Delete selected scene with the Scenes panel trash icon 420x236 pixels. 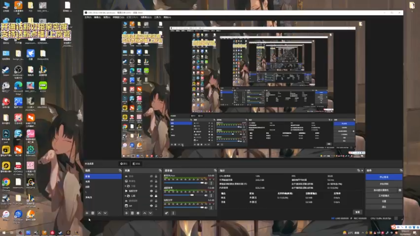click(93, 213)
